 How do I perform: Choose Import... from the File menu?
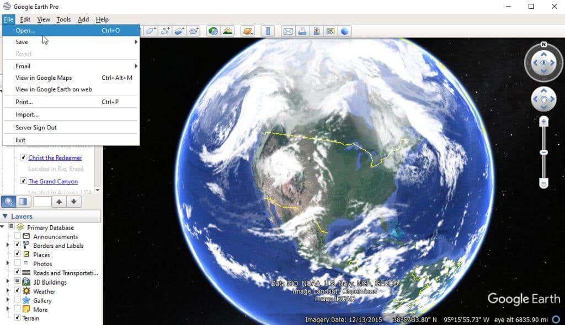(x=27, y=115)
